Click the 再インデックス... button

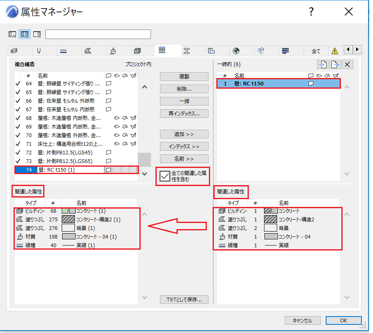[x=184, y=114]
